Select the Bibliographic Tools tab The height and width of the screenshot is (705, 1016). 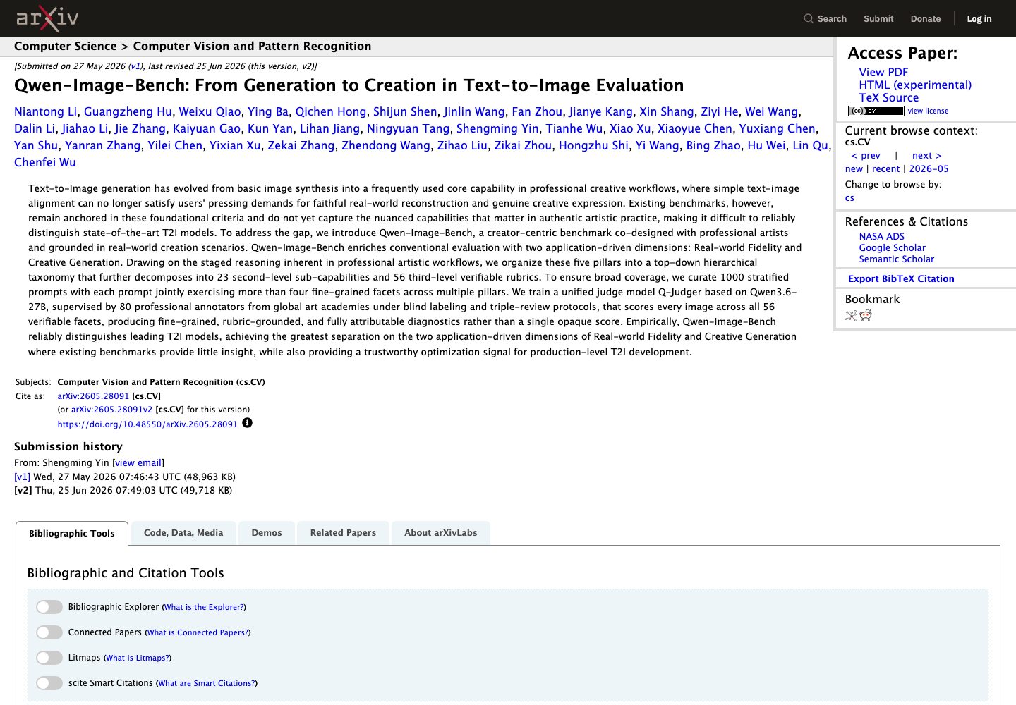72,534
